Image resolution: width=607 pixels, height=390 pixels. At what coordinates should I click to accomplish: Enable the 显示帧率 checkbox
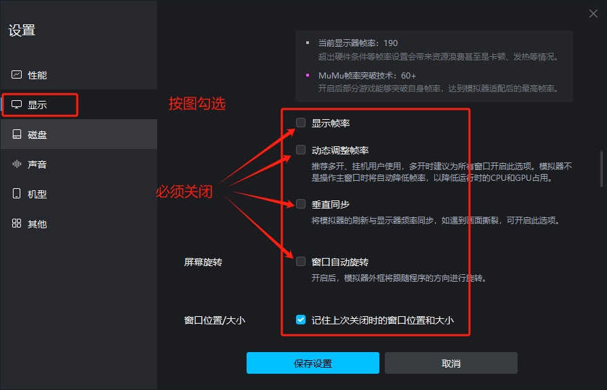pyautogui.click(x=301, y=123)
